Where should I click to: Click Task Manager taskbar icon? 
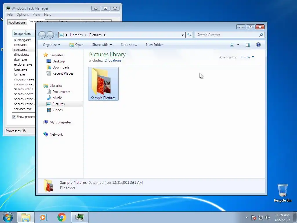[x=79, y=217]
